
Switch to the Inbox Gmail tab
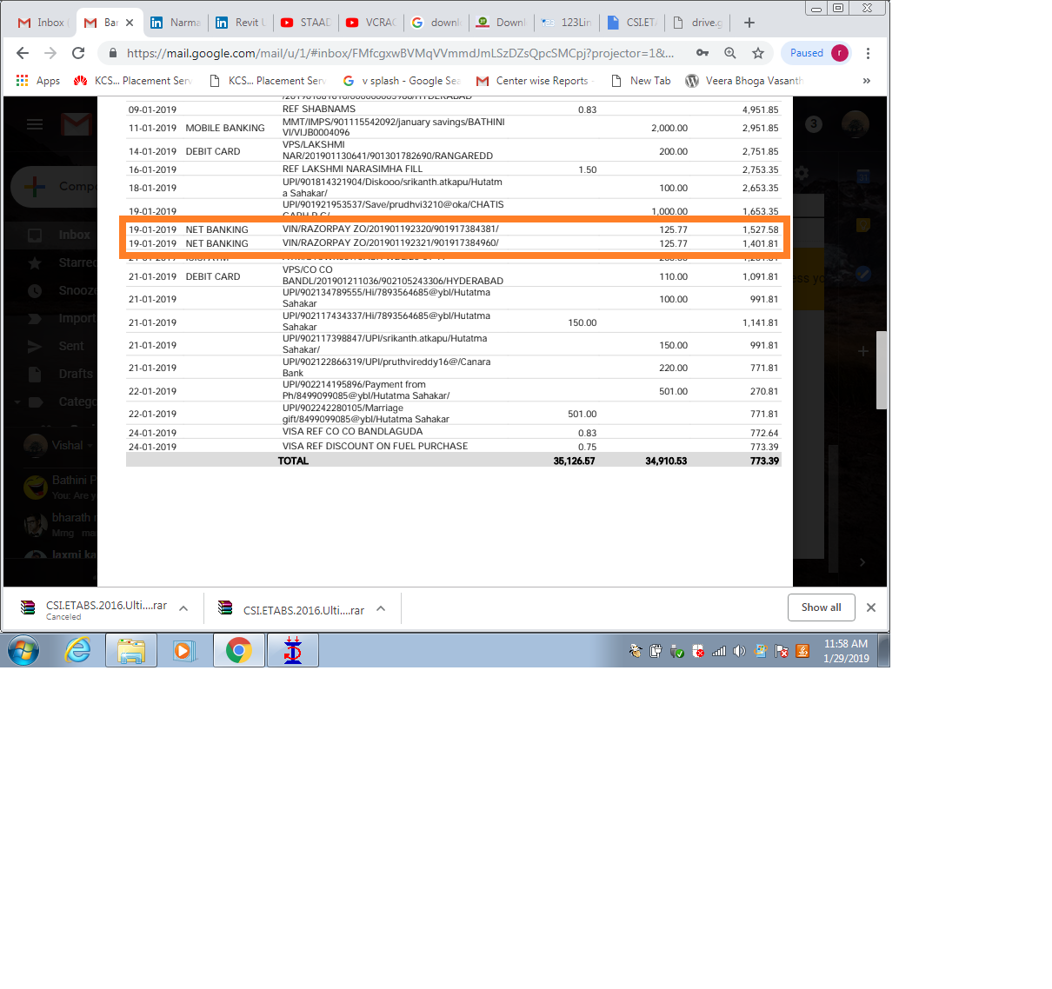[x=43, y=23]
